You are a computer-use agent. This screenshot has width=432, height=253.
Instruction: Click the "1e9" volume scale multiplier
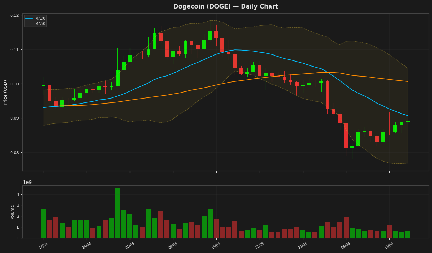pyautogui.click(x=27, y=182)
